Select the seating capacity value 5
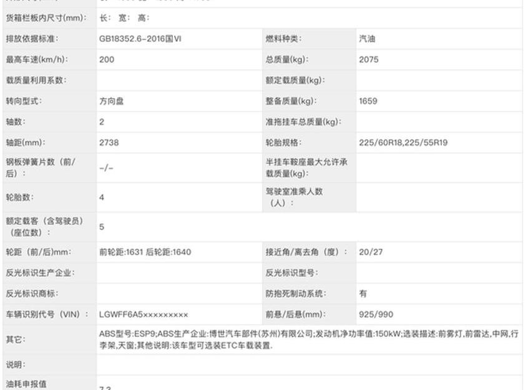This screenshot has height=390, width=528. 102,227
